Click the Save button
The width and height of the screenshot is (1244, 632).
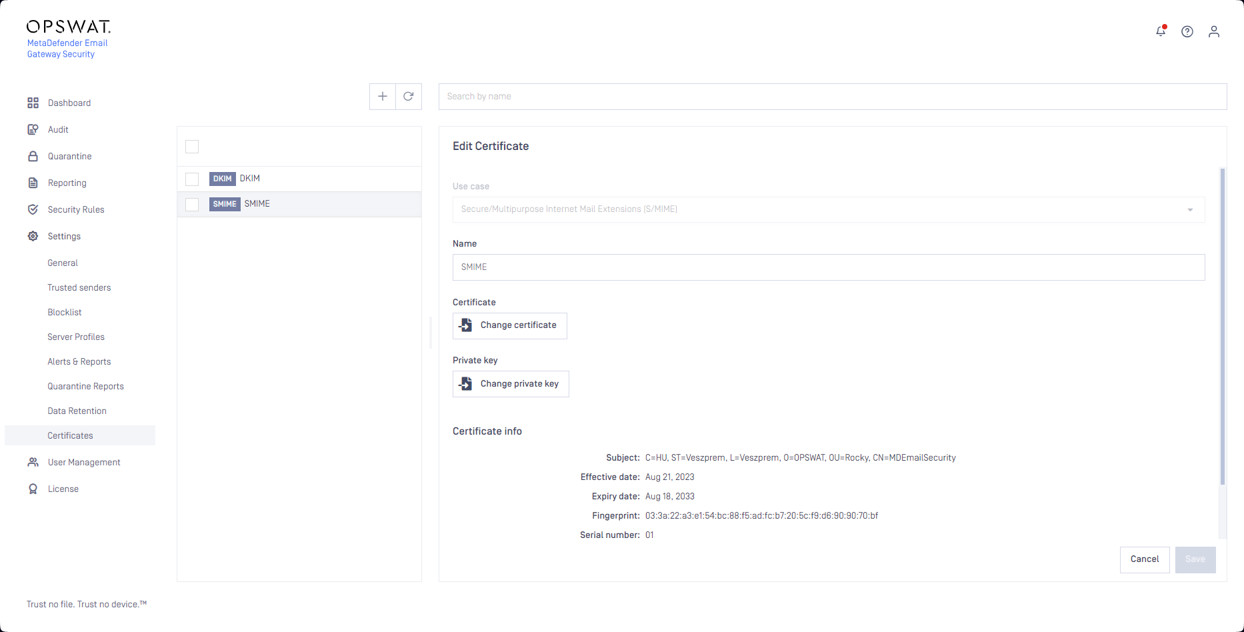click(x=1195, y=559)
